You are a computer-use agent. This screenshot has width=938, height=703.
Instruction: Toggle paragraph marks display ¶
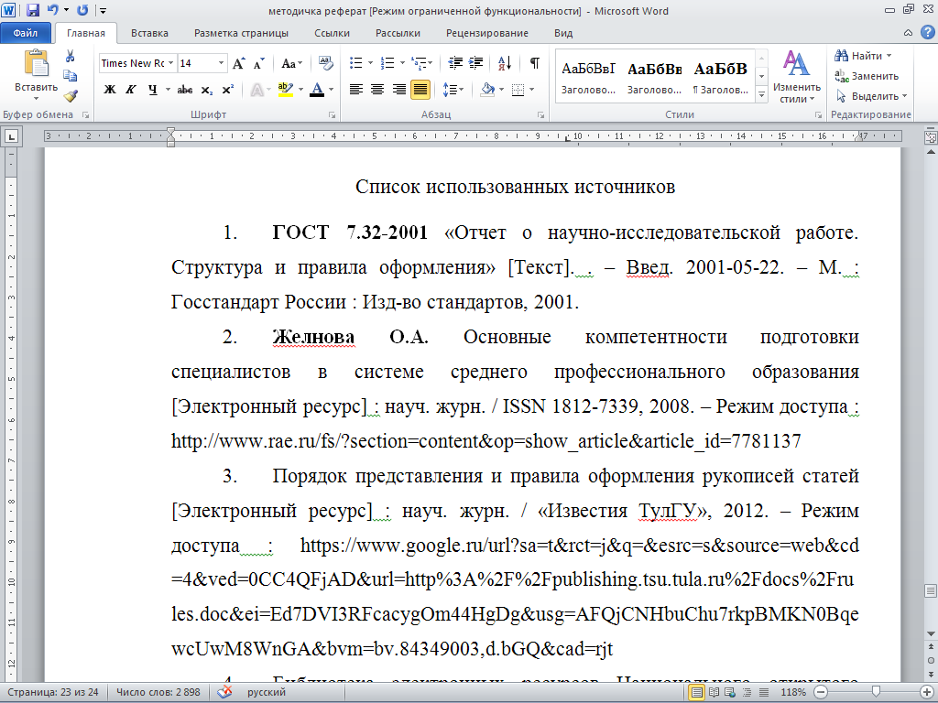[534, 63]
